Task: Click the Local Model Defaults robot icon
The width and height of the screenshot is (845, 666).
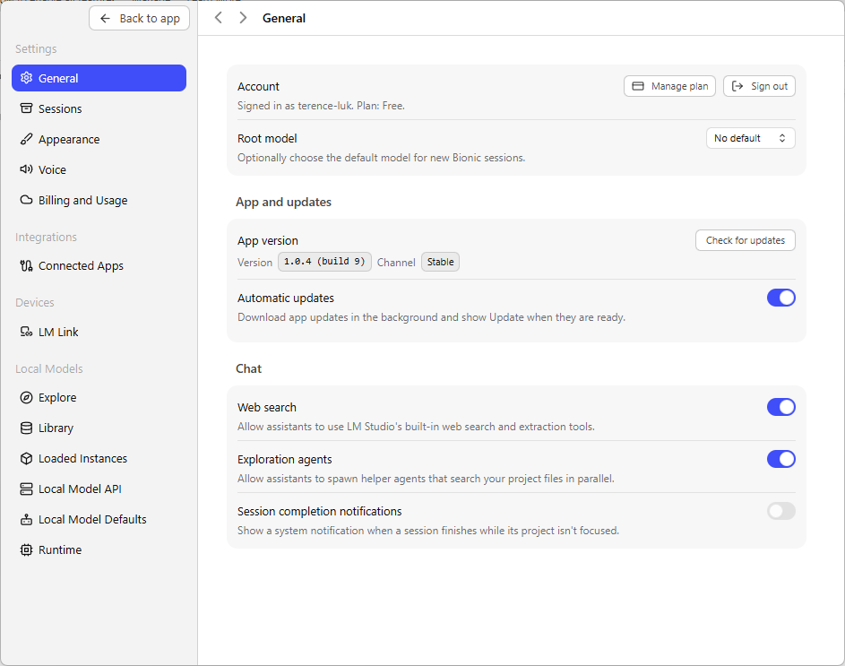Action: point(26,519)
